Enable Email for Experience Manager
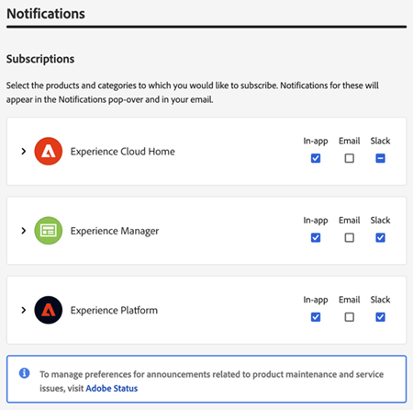Image resolution: width=413 pixels, height=410 pixels. [x=350, y=238]
